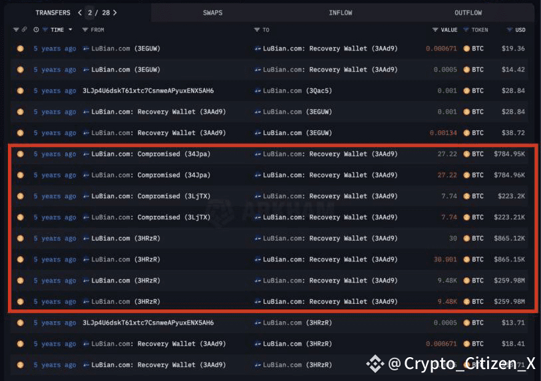This screenshot has height=381, width=541.
Task: Open the LuBian.com (3Qac5) recipient entity
Action: 297,90
